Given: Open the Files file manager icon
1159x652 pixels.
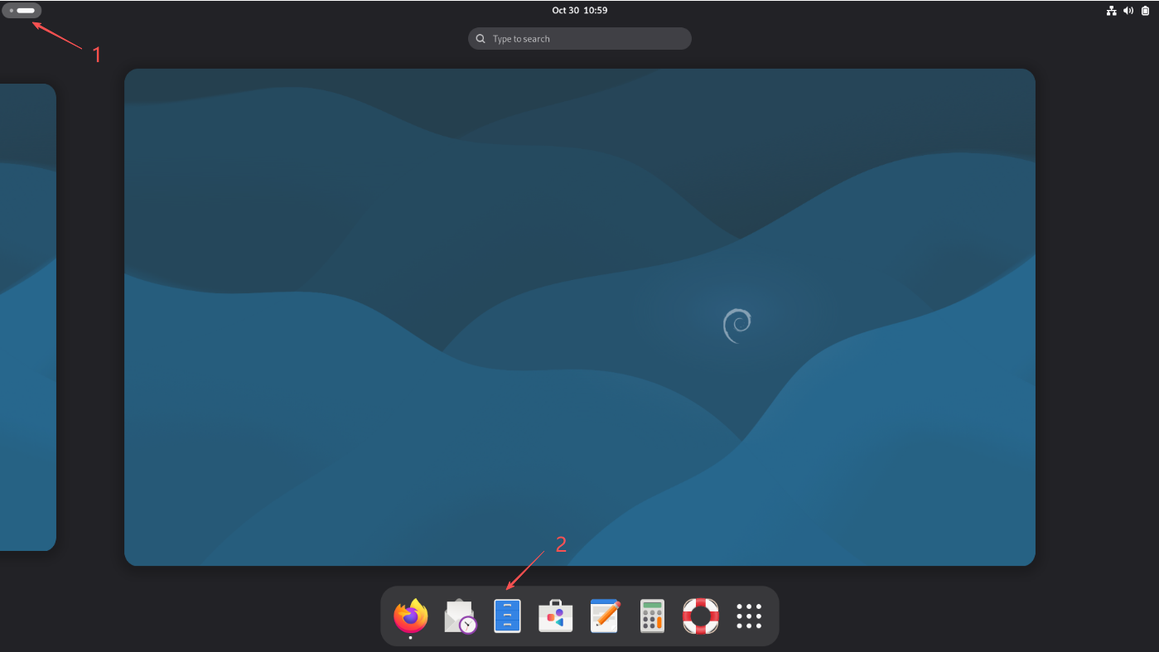Looking at the screenshot, I should [x=507, y=616].
